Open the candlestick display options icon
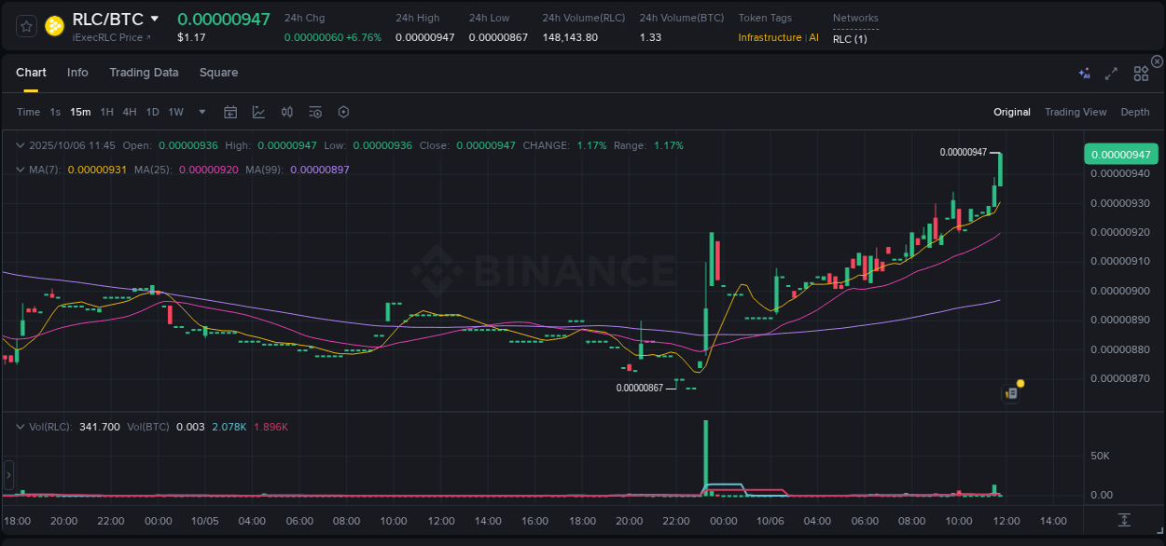This screenshot has width=1166, height=546. point(287,112)
